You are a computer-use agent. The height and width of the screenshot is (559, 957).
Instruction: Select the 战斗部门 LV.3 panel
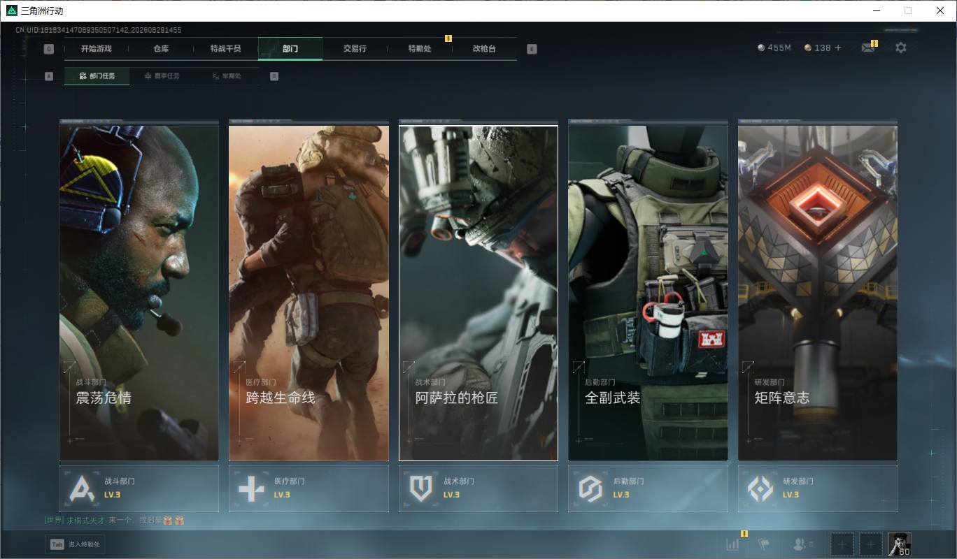[139, 488]
